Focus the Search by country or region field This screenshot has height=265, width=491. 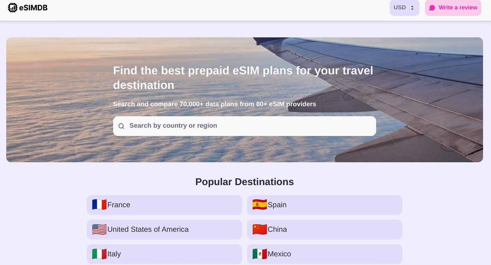[249, 126]
